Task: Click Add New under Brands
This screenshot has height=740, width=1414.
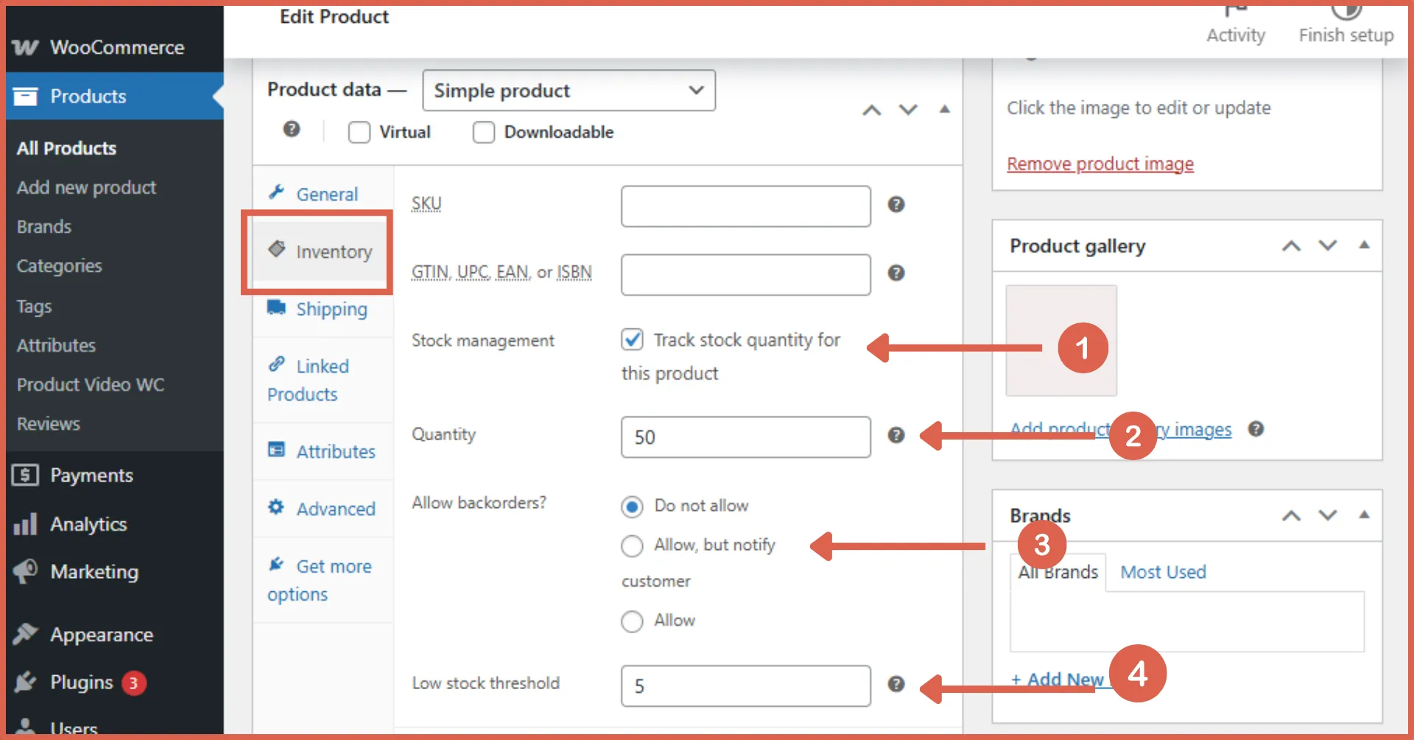Action: point(1055,678)
